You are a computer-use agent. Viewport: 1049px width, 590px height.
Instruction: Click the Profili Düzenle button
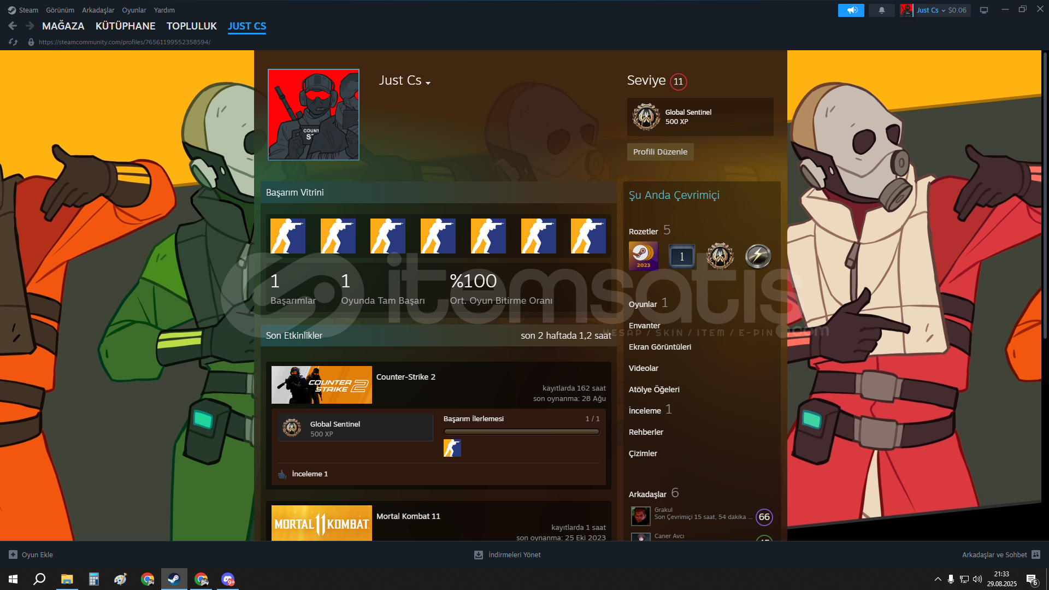[660, 152]
